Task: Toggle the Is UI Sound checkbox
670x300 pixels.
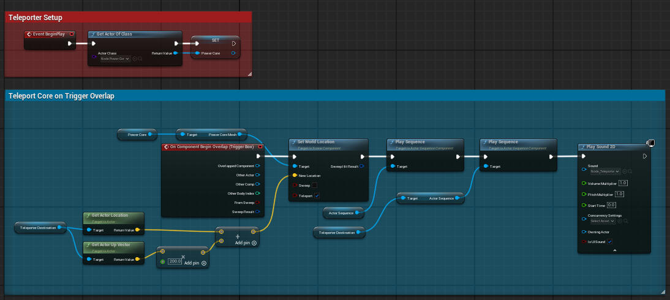Action: [x=609, y=242]
